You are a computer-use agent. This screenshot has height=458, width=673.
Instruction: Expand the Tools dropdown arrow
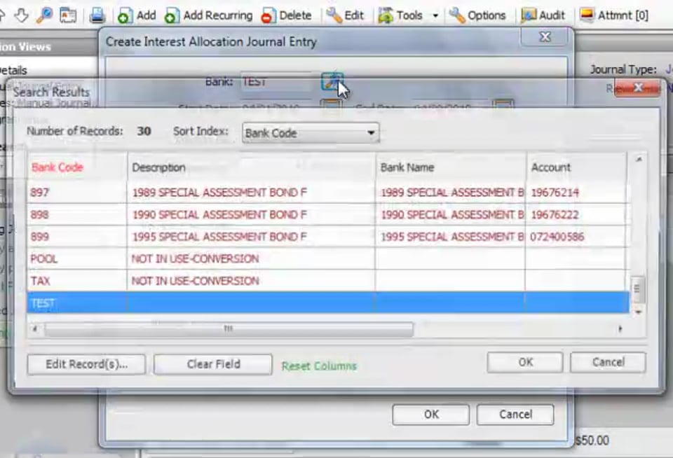435,16
